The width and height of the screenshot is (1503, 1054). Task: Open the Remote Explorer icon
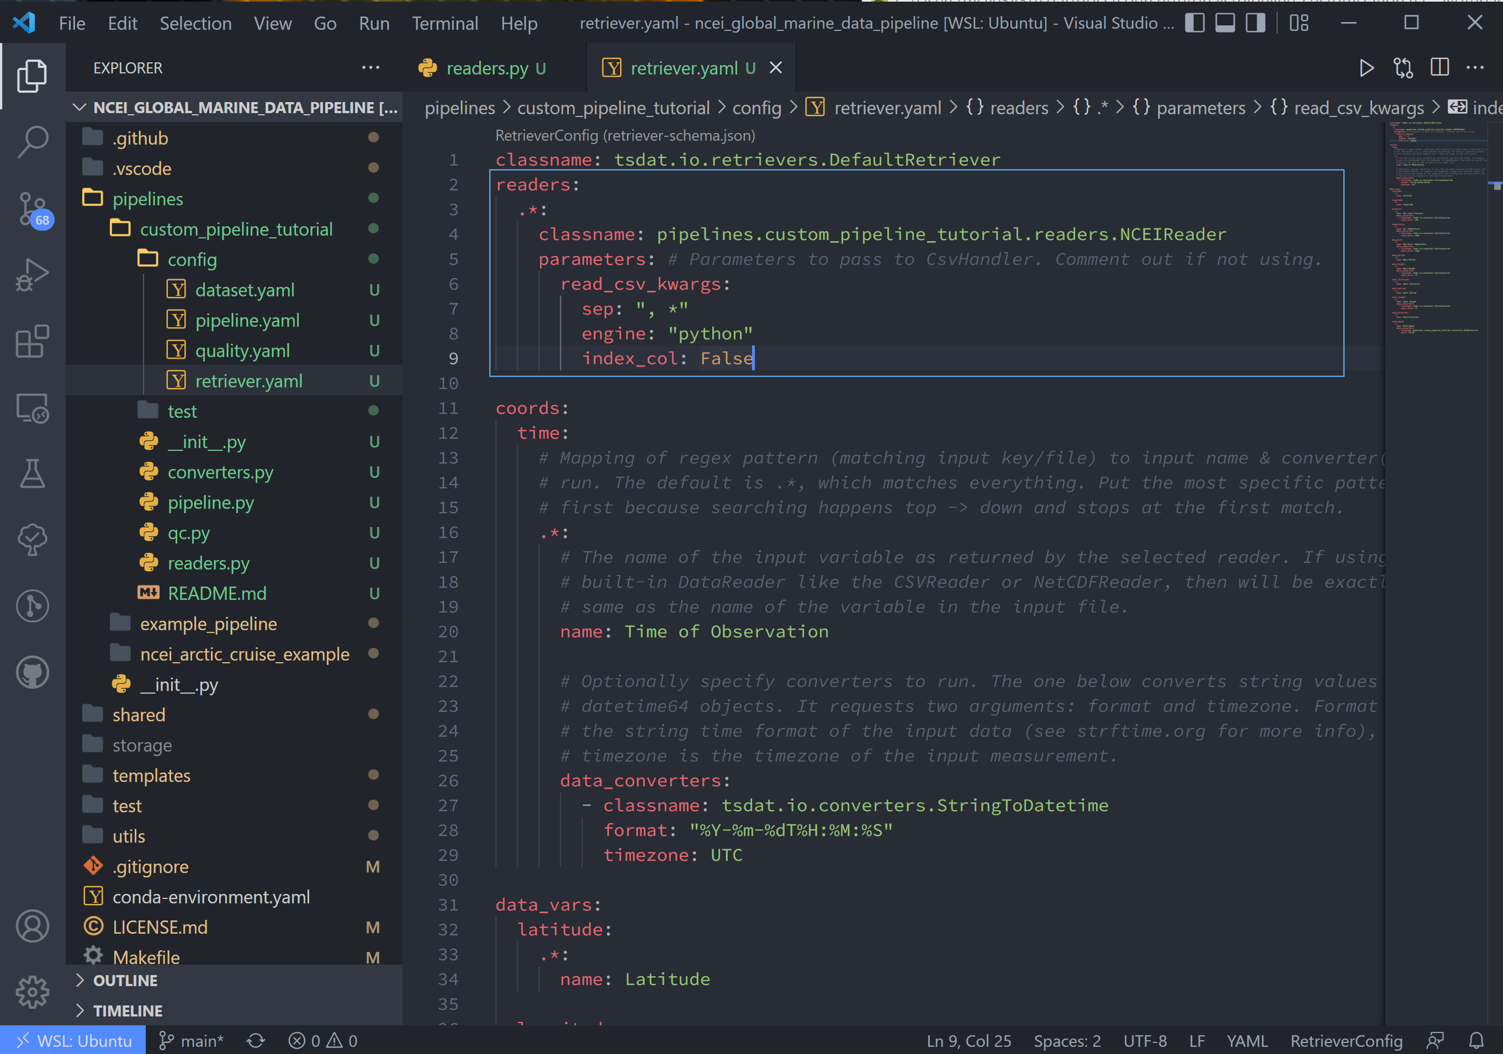click(32, 408)
